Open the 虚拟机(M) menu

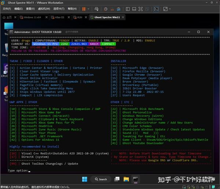click(x=44, y=9)
